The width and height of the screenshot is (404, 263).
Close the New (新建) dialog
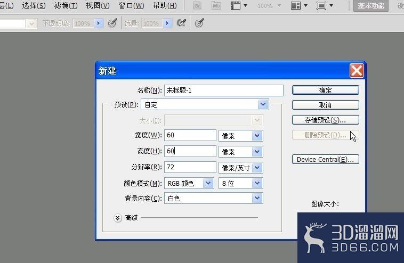357,70
